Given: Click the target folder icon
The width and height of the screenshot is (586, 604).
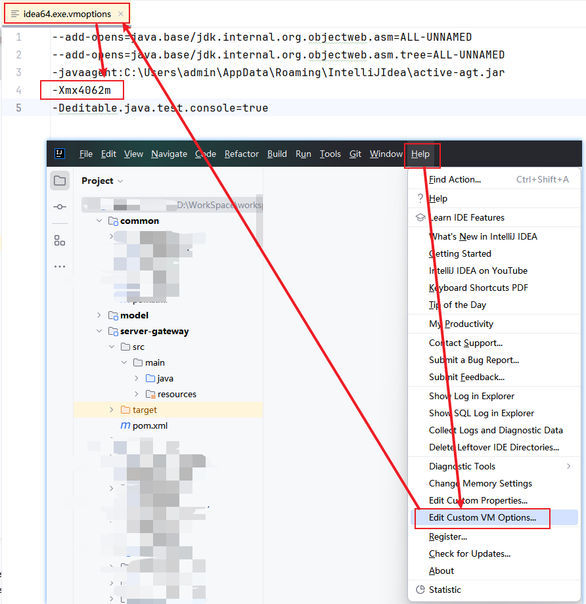Looking at the screenshot, I should 125,410.
